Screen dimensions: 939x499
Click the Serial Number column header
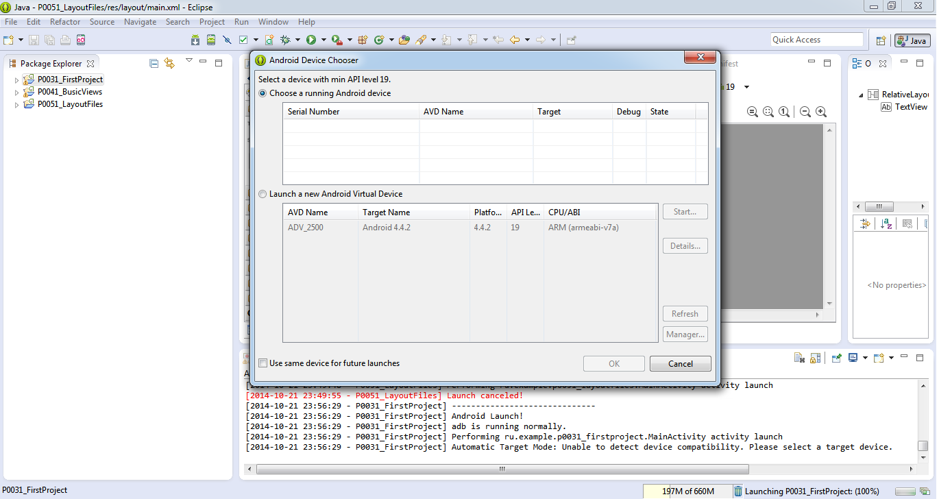tap(352, 112)
